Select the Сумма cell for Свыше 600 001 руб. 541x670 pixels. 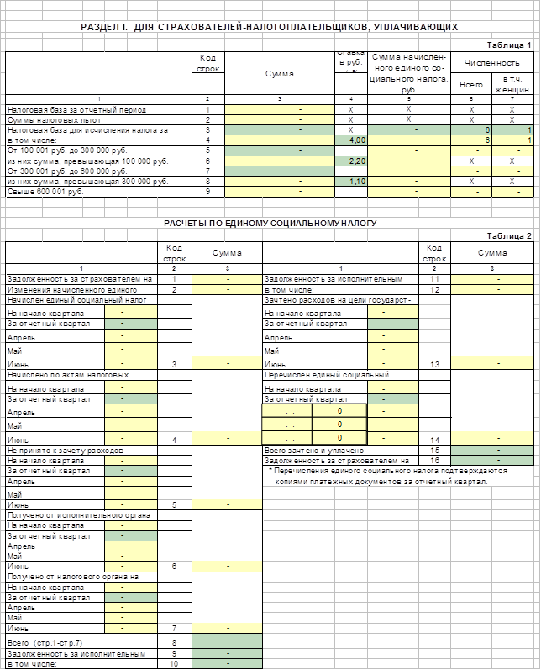pos(279,192)
